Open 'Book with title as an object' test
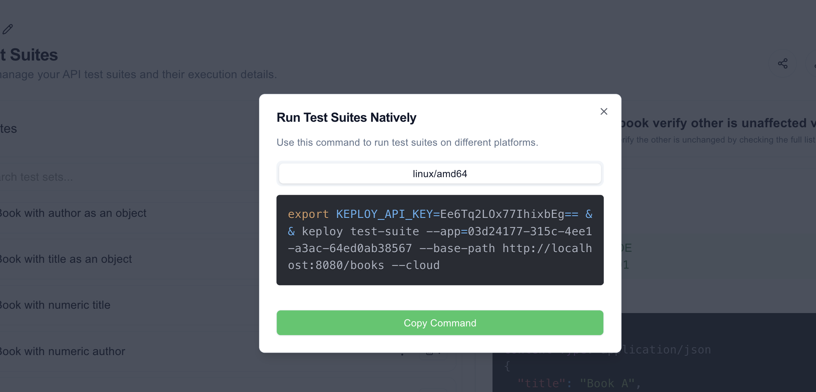 66,259
